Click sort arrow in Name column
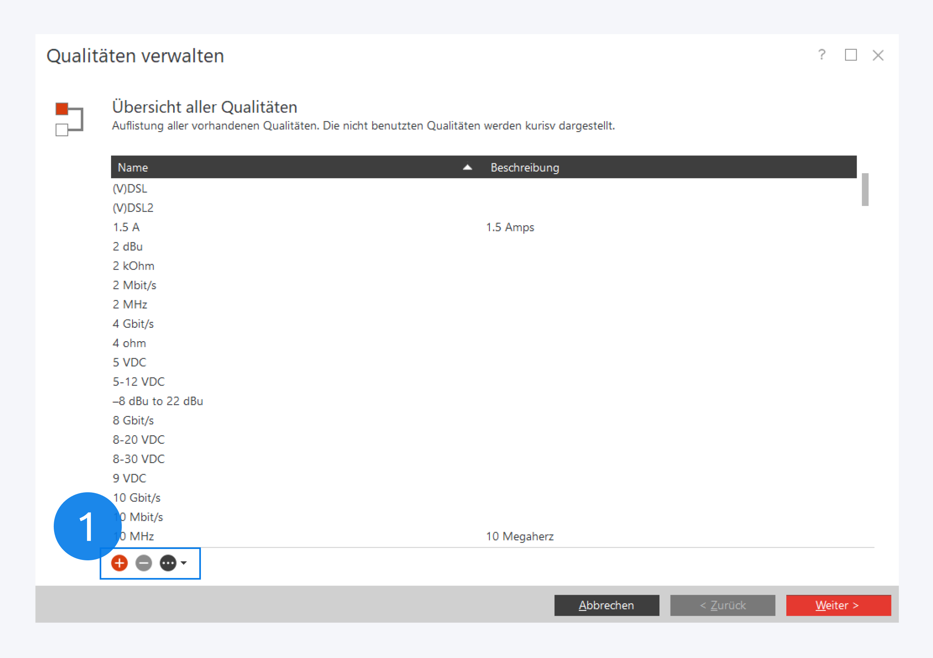The image size is (933, 658). [467, 167]
